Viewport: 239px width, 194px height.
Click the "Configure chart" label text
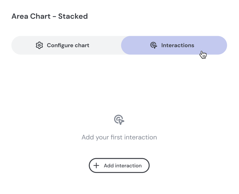pos(68,45)
